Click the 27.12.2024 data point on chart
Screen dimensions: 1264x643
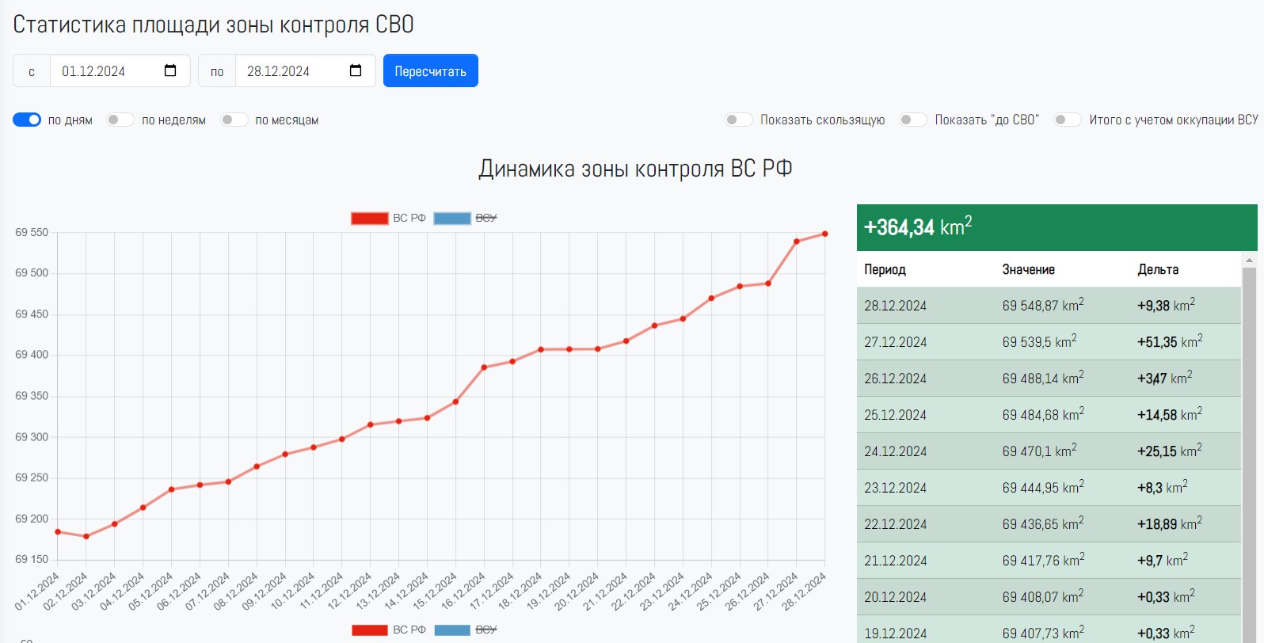pyautogui.click(x=797, y=242)
